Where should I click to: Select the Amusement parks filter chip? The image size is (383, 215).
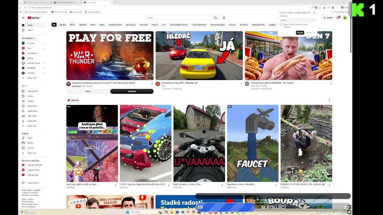(x=218, y=25)
